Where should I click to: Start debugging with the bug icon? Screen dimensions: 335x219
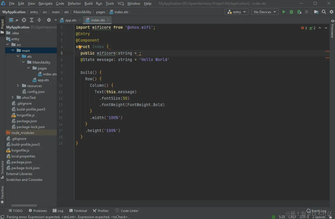291,12
